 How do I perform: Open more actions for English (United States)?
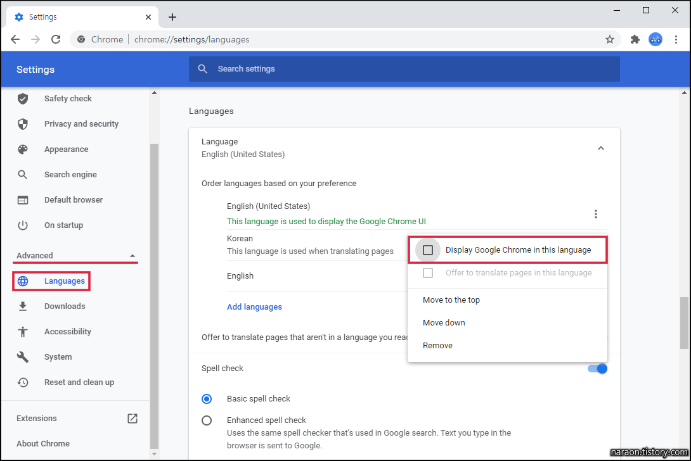596,214
